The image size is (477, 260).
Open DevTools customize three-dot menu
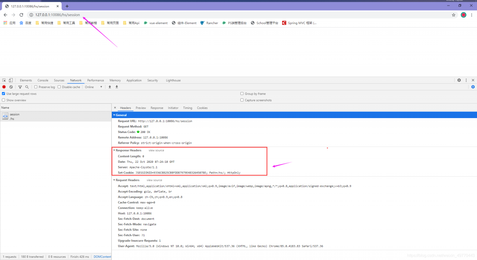466,80
